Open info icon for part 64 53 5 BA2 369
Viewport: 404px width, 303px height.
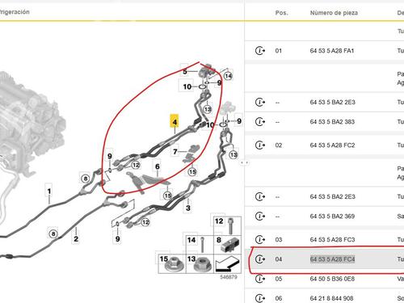click(260, 216)
